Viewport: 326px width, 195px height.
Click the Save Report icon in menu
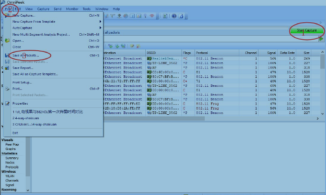click(7, 68)
